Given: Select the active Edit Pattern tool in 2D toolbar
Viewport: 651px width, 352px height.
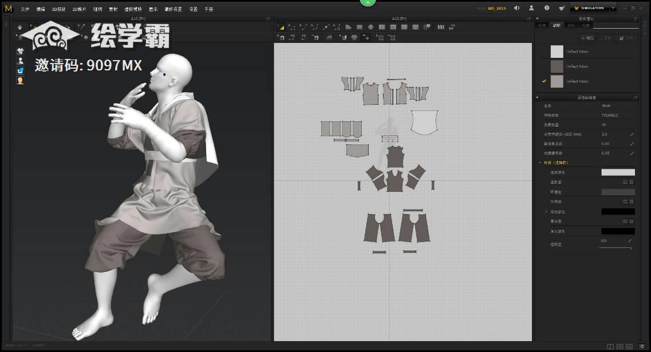Looking at the screenshot, I should (x=281, y=27).
